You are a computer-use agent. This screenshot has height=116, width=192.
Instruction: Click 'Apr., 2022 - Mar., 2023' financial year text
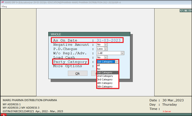(49, 111)
